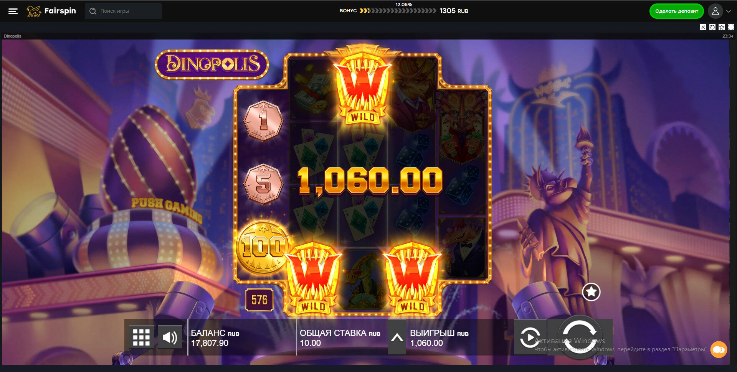Close the game frame

pos(703,27)
